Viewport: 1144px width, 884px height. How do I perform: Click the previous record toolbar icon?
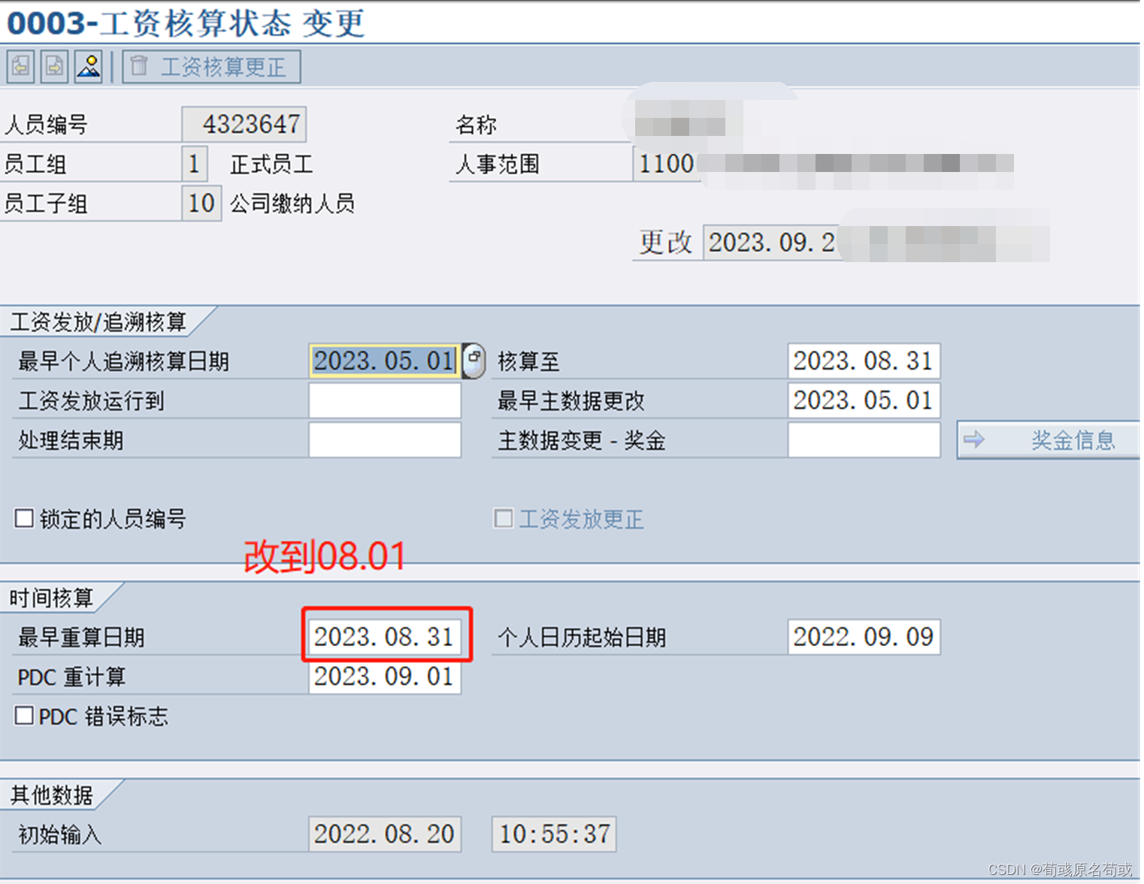(21, 67)
